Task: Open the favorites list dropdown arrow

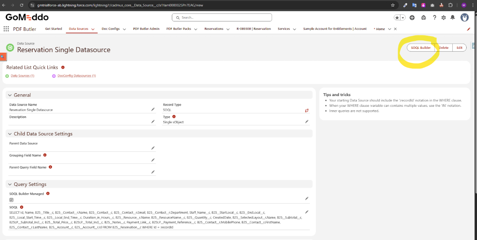Action: (x=403, y=17)
